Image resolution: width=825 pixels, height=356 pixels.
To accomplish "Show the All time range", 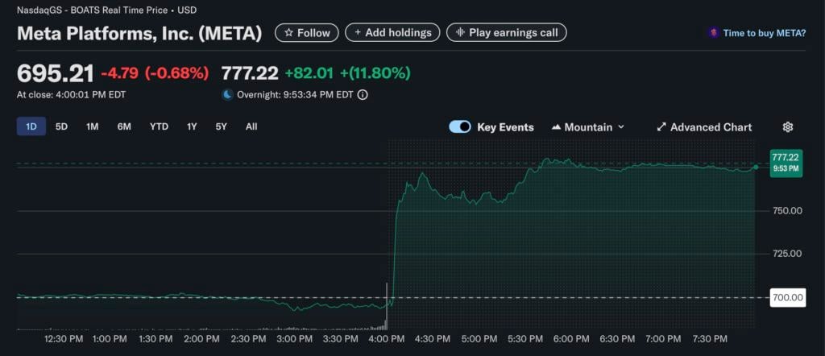I will click(x=251, y=126).
